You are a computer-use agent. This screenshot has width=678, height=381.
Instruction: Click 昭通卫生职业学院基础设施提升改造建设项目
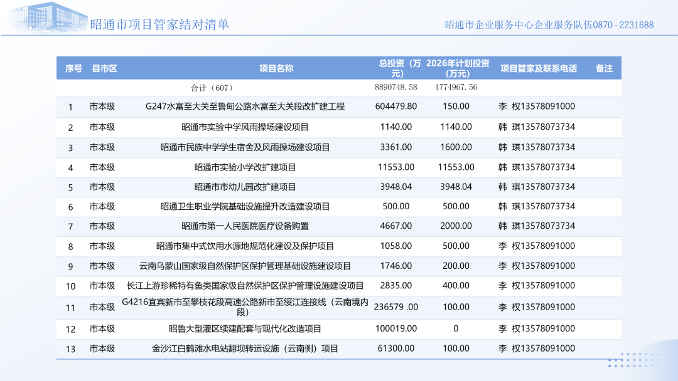pyautogui.click(x=245, y=207)
